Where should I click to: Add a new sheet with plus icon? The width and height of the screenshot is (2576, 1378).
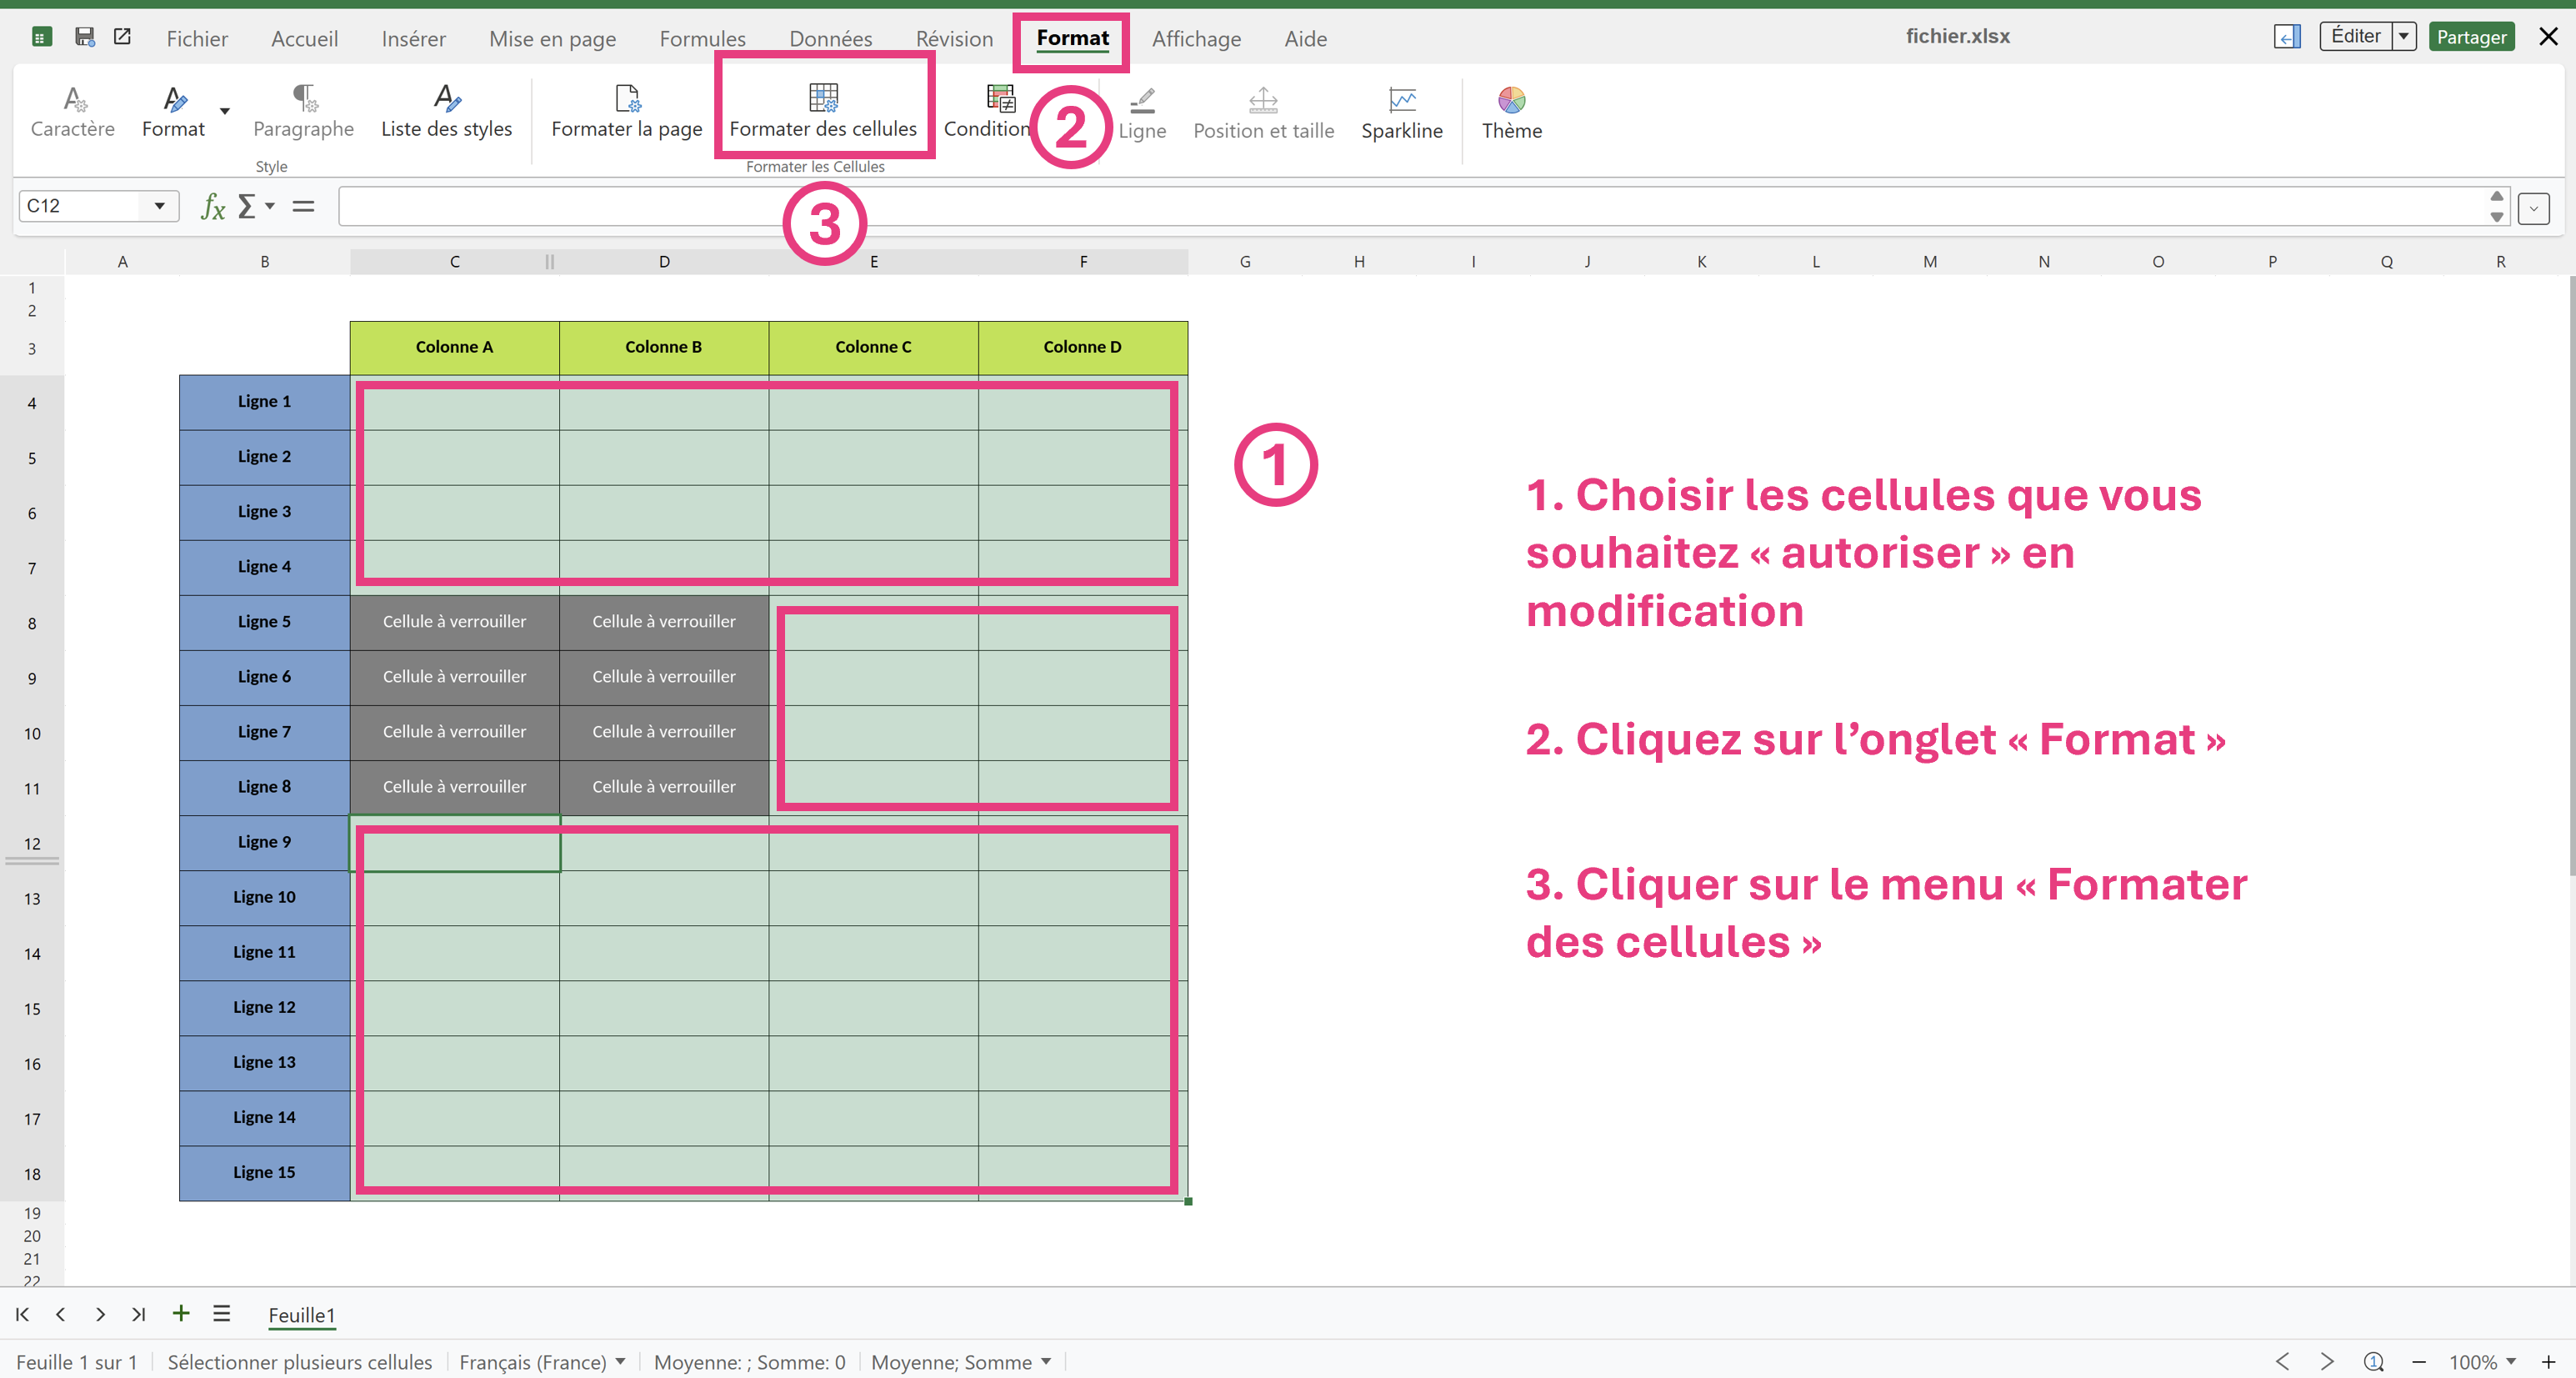(181, 1313)
